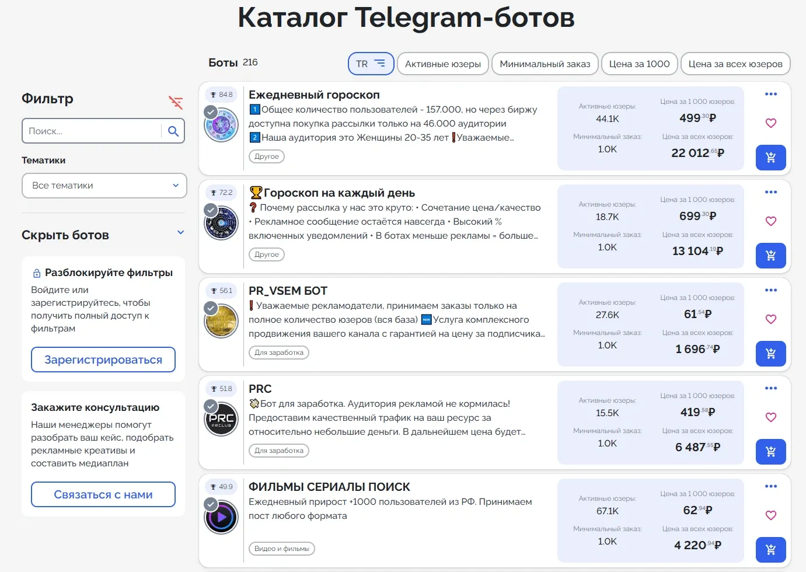Sort by Цена за 1000
Image resolution: width=806 pixels, height=572 pixels.
coord(640,64)
